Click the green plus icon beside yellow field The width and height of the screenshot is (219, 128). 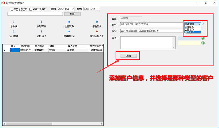point(203,43)
